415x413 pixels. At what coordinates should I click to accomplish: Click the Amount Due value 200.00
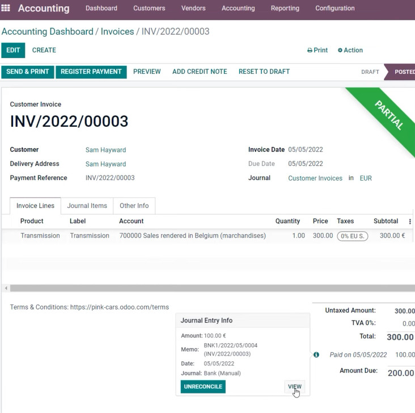click(401, 373)
